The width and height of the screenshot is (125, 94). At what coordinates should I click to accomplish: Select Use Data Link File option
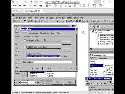point(25,40)
